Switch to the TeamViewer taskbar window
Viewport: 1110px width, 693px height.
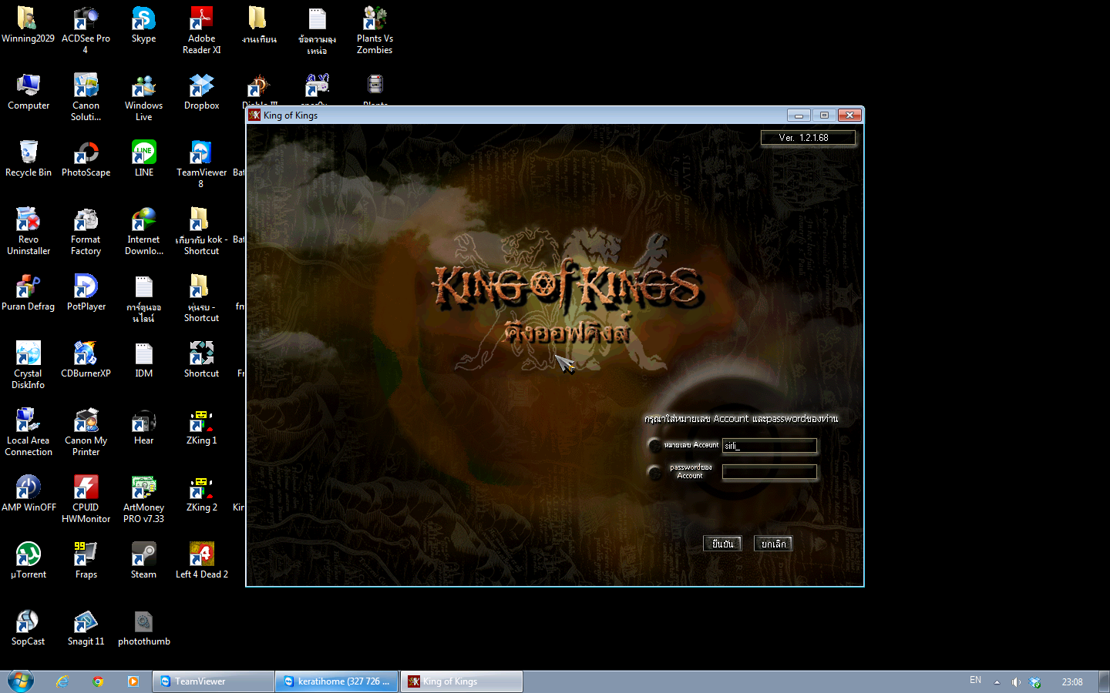214,681
